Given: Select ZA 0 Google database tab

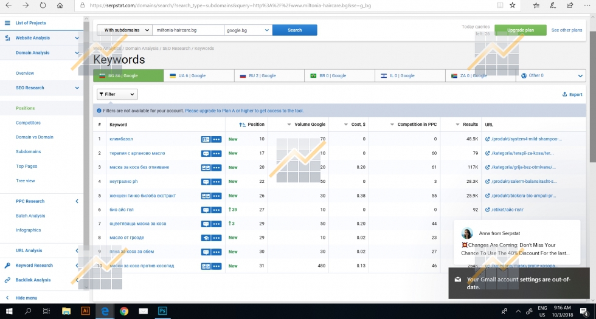Looking at the screenshot, I should 480,75.
